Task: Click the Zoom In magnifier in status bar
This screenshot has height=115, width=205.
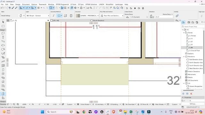Action: point(14,104)
